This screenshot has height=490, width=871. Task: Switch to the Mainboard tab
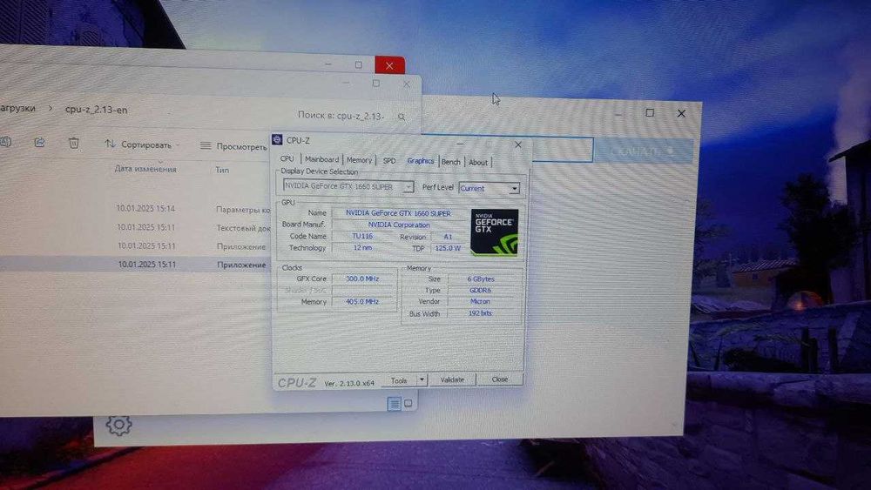321,159
